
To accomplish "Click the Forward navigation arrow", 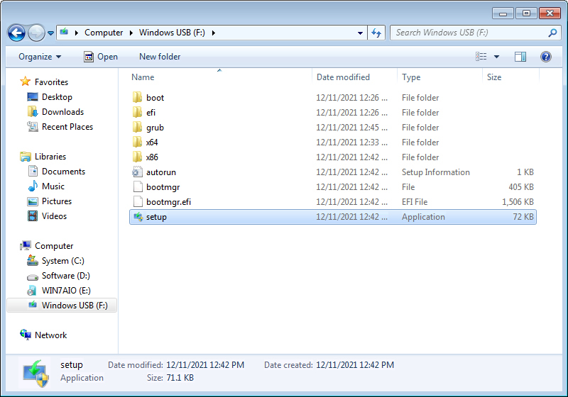I will (36, 33).
